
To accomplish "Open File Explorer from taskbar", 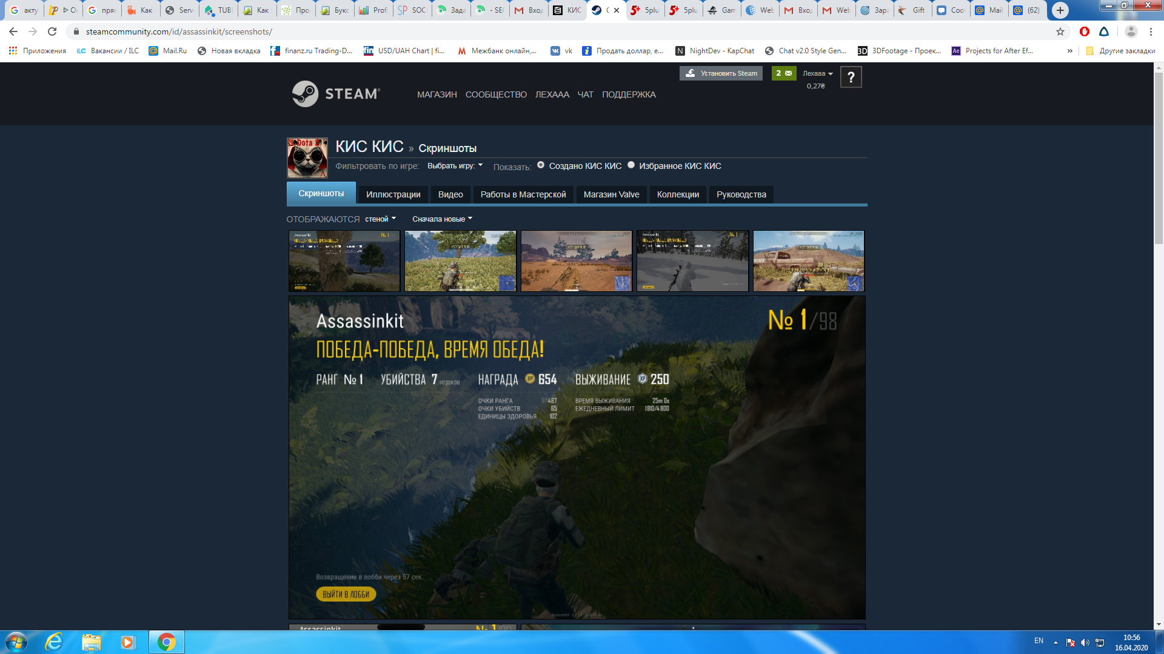I will (x=92, y=642).
